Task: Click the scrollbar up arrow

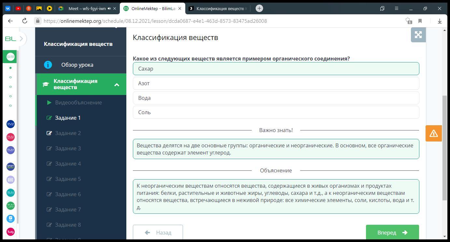Action: (x=445, y=30)
